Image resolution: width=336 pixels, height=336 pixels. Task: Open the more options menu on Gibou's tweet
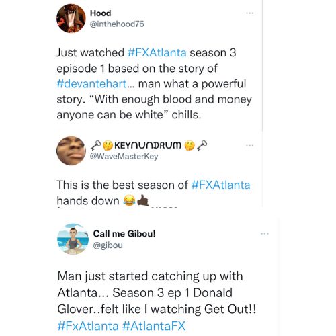pos(265,234)
